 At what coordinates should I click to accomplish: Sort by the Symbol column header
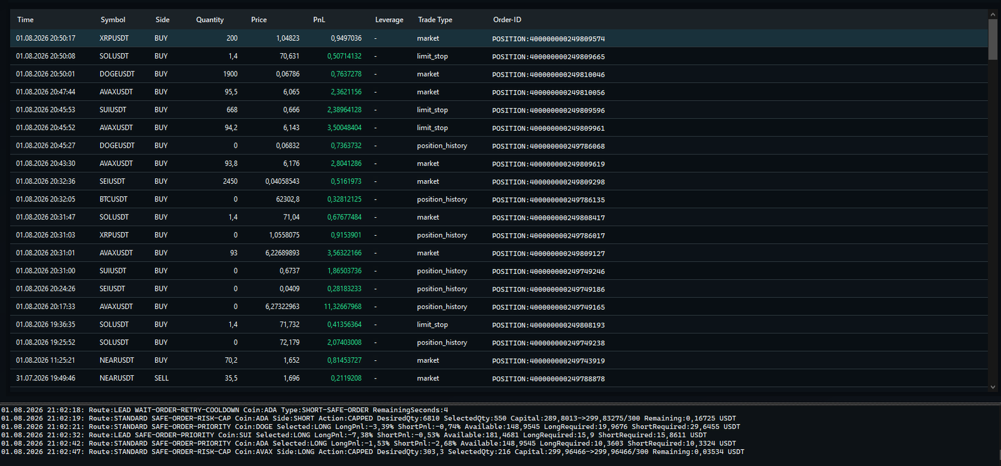[x=113, y=20]
